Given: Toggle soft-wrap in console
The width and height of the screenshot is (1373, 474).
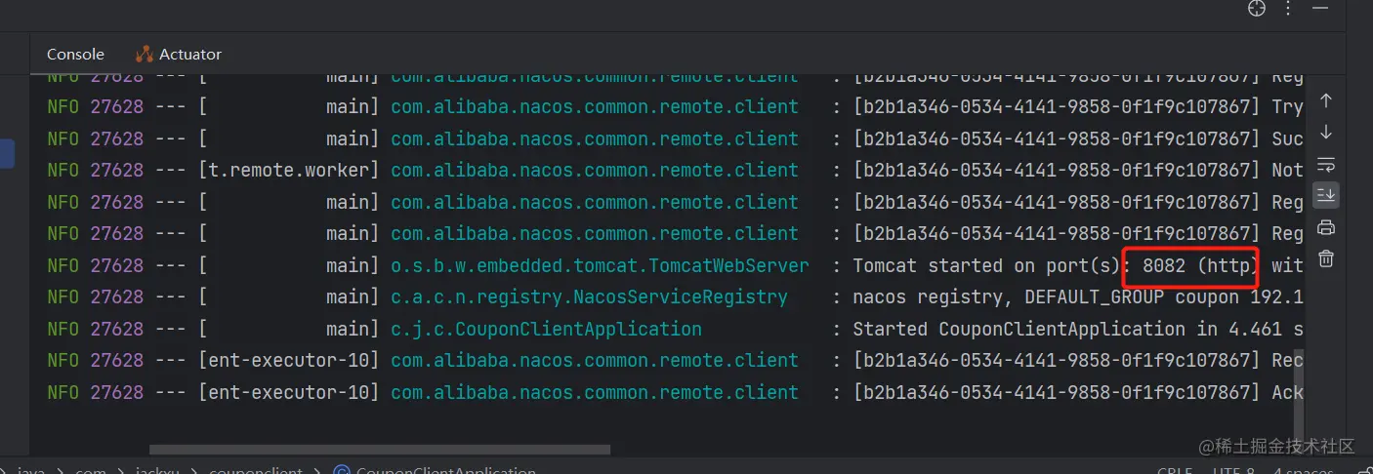Looking at the screenshot, I should click(x=1325, y=163).
